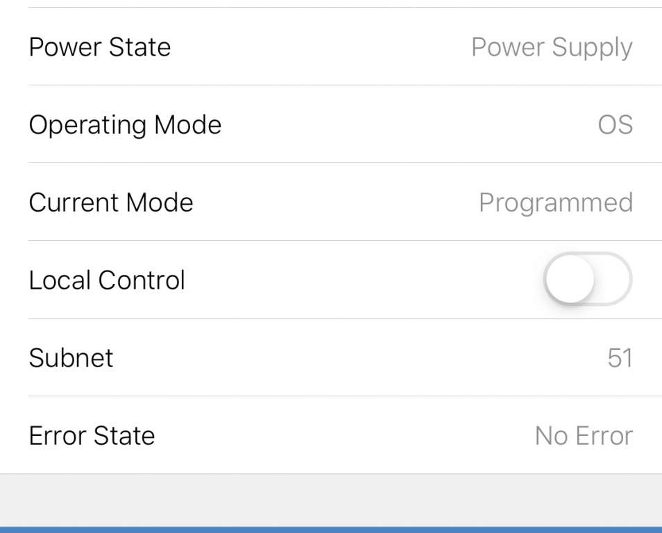Image resolution: width=662 pixels, height=533 pixels.
Task: Click the gray footer area below Error State
Action: (331, 500)
